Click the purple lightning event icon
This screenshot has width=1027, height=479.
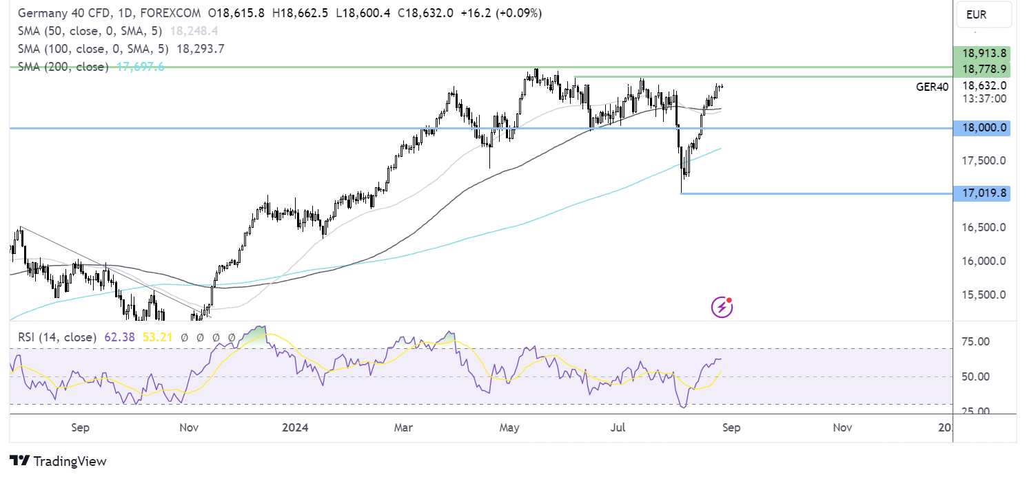tap(722, 307)
